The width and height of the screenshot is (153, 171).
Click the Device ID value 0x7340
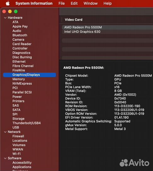(120, 98)
